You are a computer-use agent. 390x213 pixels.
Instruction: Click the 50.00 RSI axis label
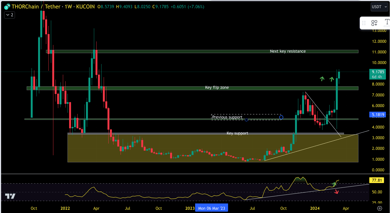pos(377,192)
